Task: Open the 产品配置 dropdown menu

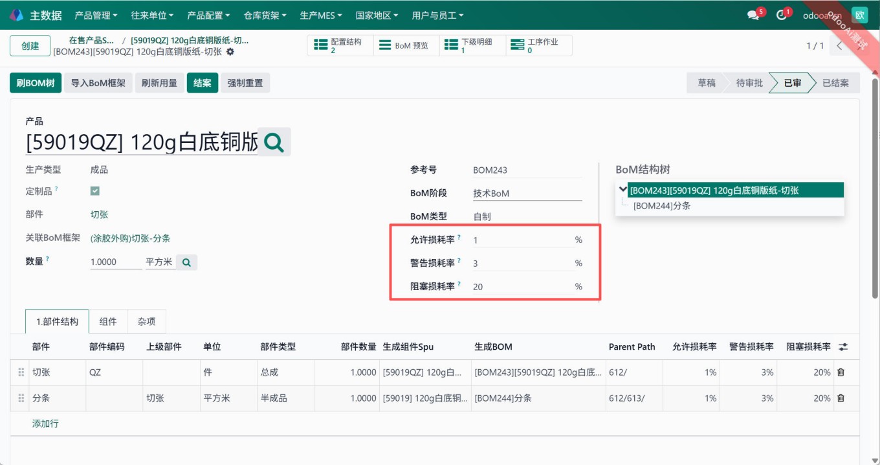Action: pyautogui.click(x=209, y=15)
